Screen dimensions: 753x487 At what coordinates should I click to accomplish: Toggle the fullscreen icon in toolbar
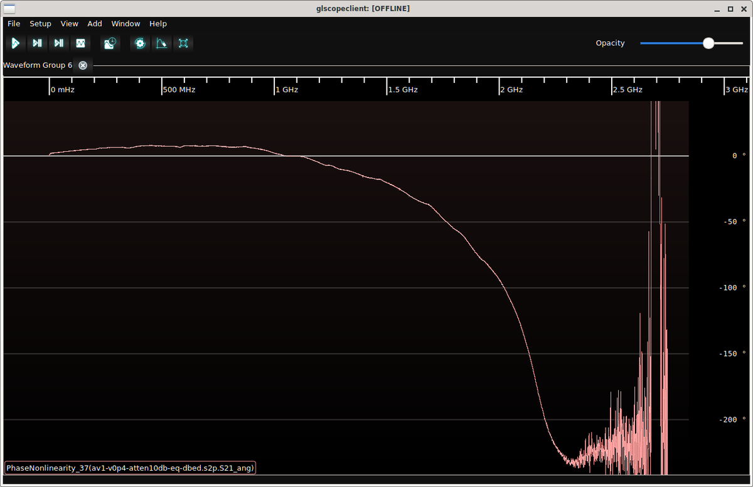(x=183, y=43)
